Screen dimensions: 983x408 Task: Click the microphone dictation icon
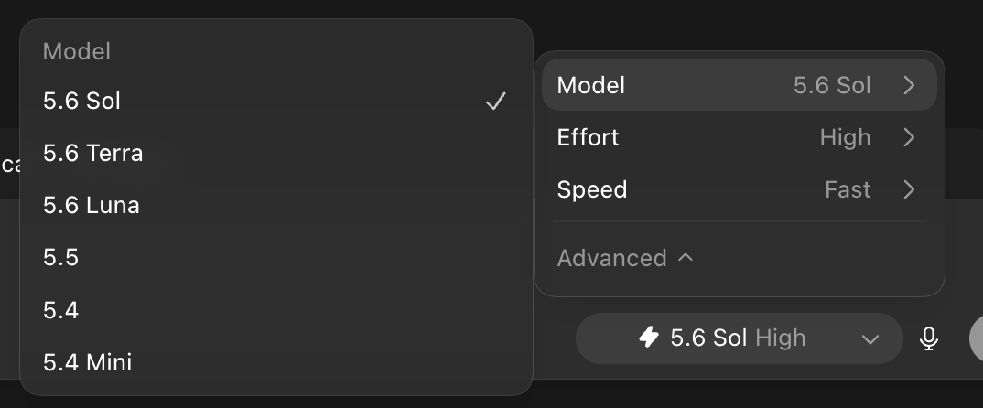928,338
